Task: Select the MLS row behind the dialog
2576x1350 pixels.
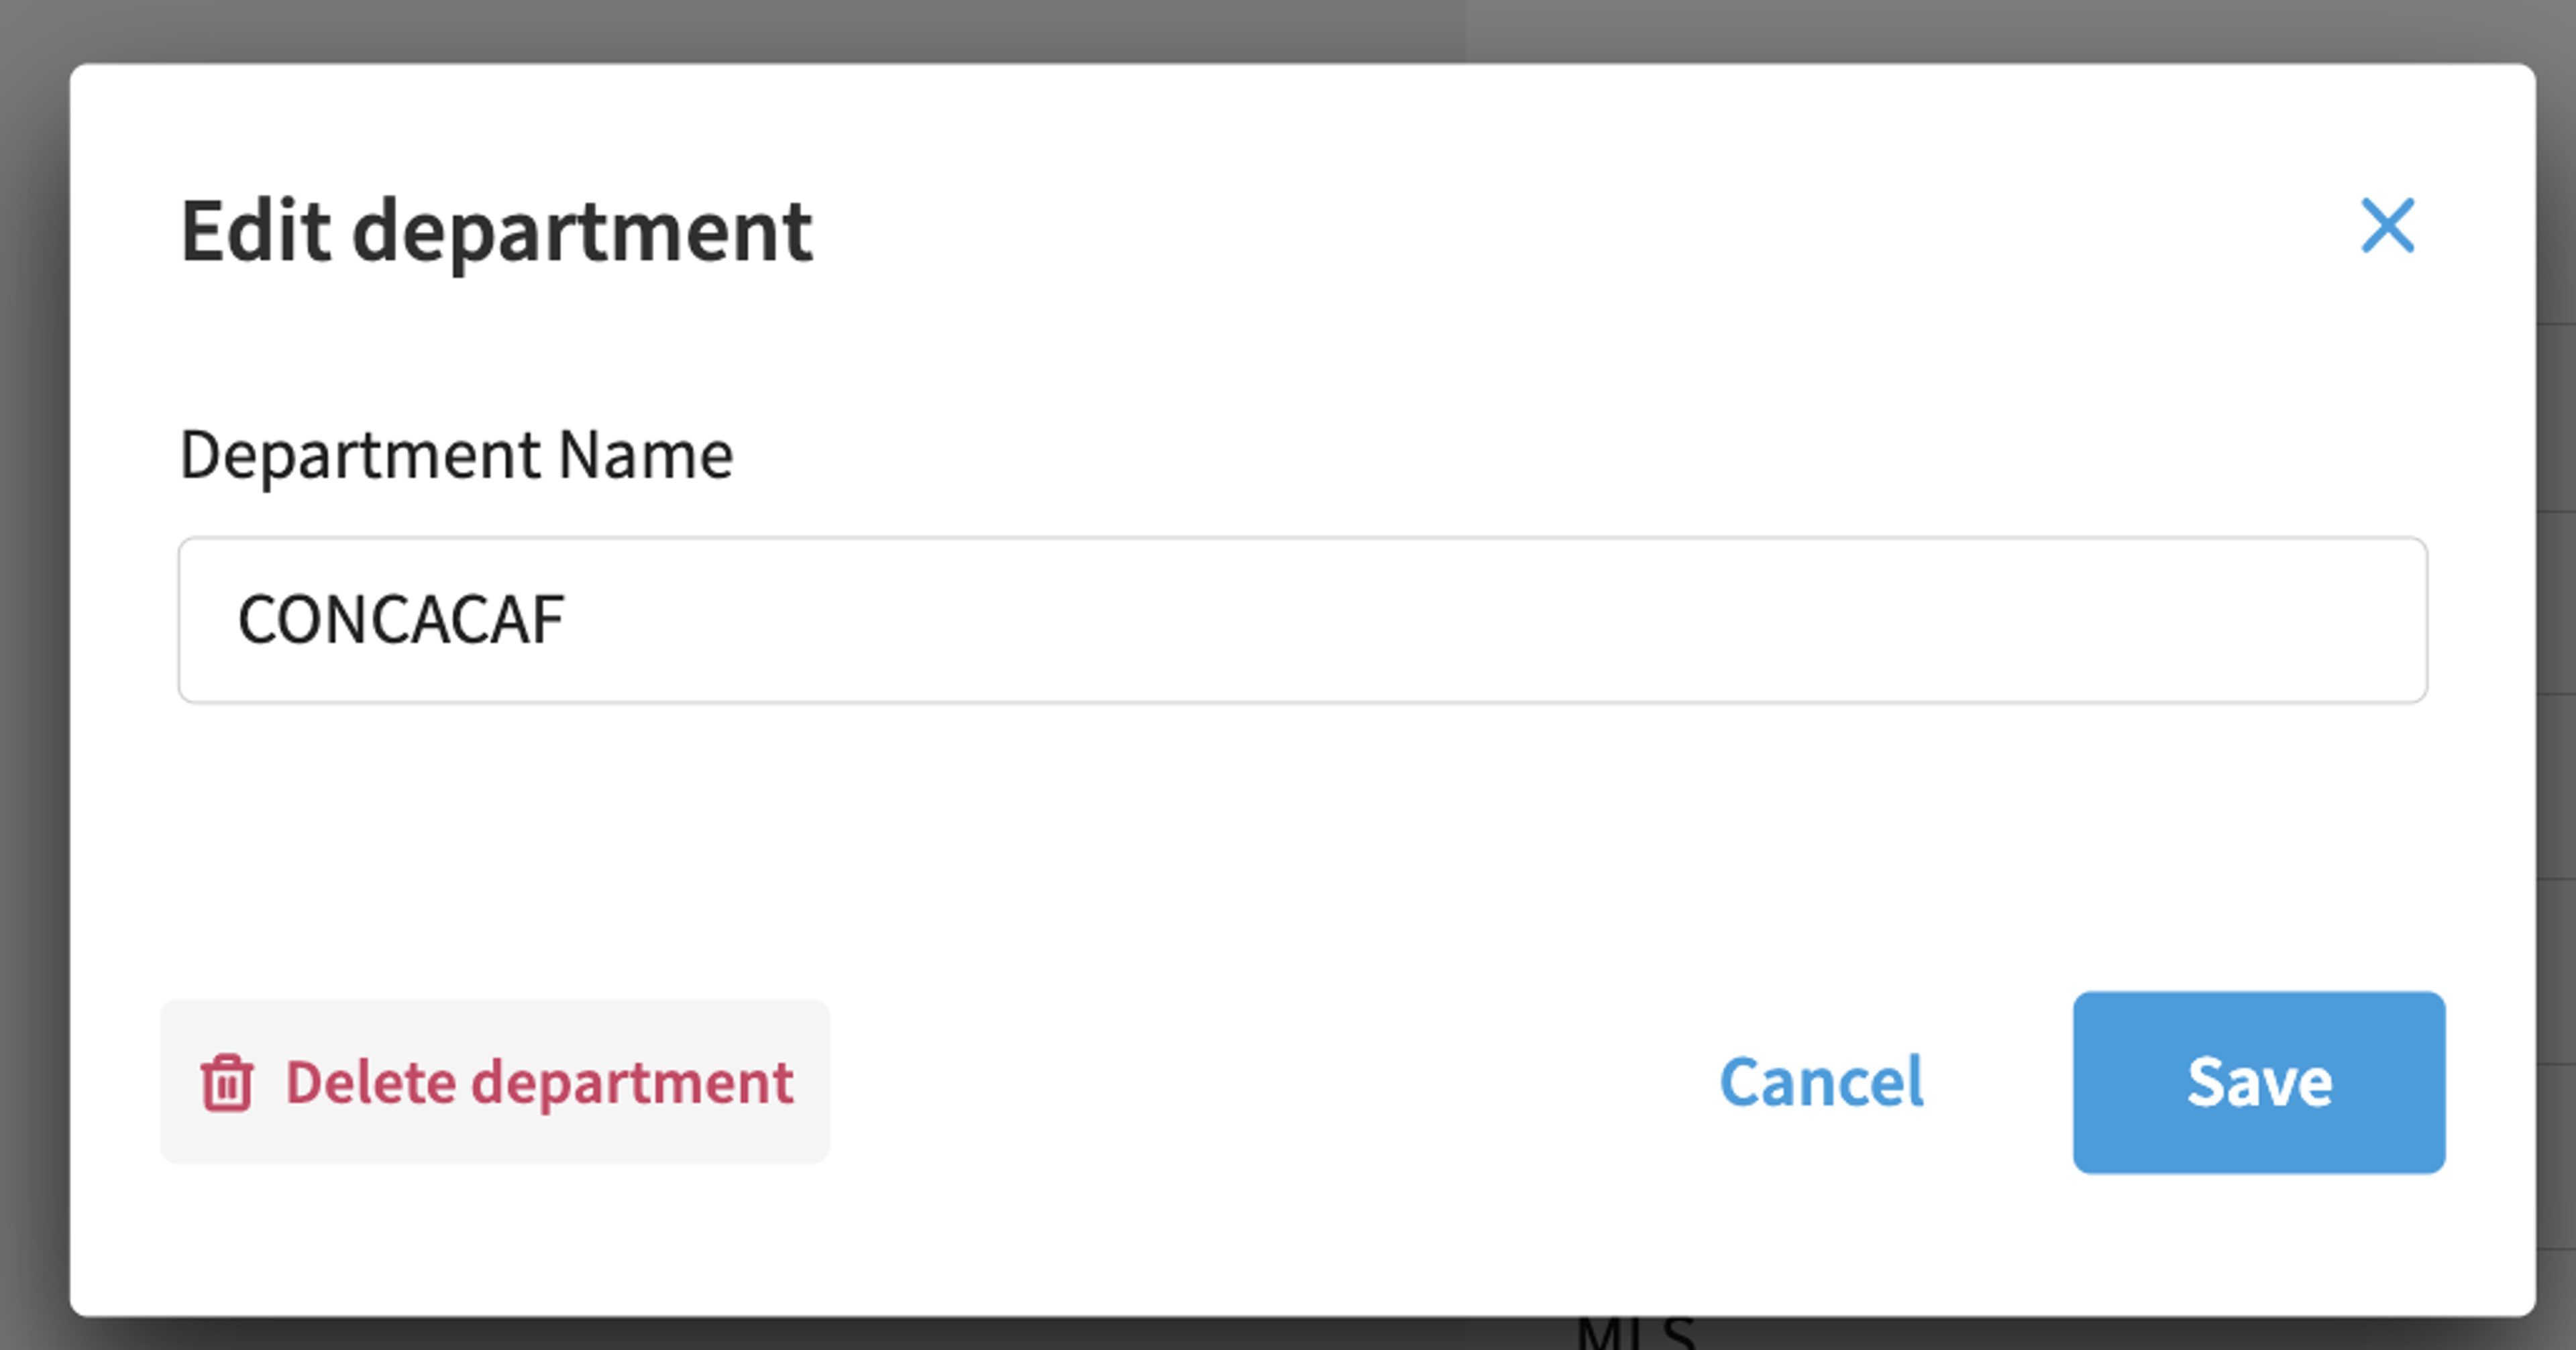Action: [x=1636, y=1334]
